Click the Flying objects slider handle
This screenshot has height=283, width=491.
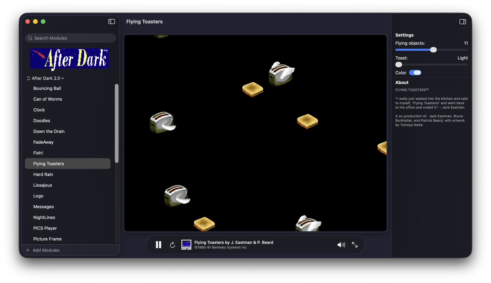coord(433,50)
